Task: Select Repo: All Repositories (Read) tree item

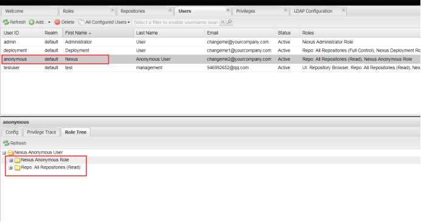Action: 50,167
